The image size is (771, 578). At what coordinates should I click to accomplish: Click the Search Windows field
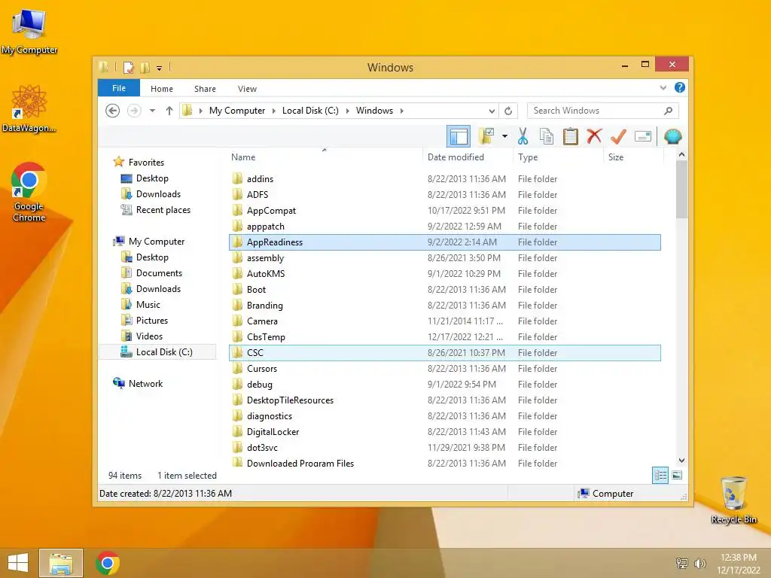point(603,111)
